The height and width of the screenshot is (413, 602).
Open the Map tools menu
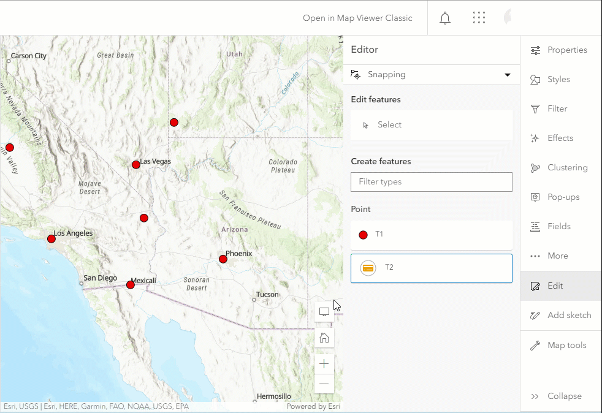[560, 346]
